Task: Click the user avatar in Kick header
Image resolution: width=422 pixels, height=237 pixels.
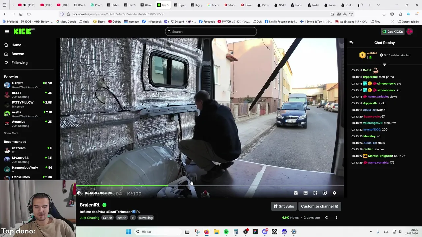Action: point(409,31)
